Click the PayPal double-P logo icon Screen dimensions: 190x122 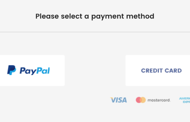click(11, 70)
